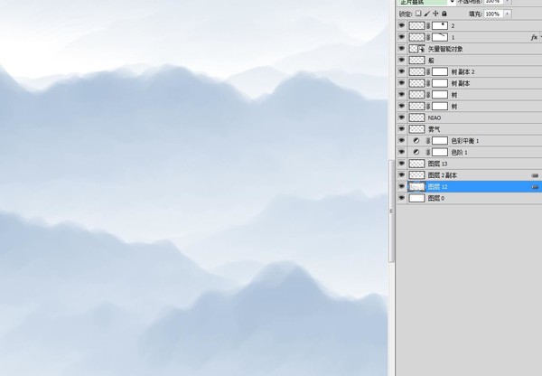The height and width of the screenshot is (376, 542).
Task: Select layer 2 mask thumbnail
Action: point(440,25)
